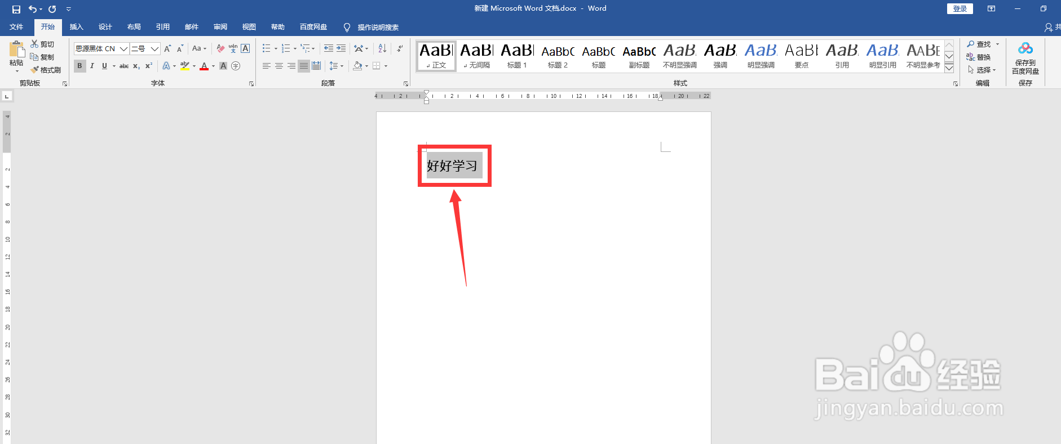This screenshot has width=1061, height=444.
Task: Show or hide paragraph marks
Action: pyautogui.click(x=399, y=48)
